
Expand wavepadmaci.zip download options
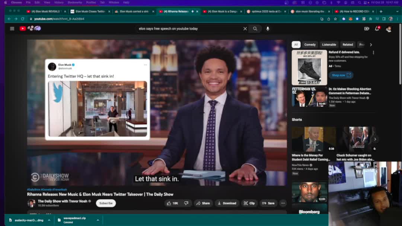pos(98,220)
